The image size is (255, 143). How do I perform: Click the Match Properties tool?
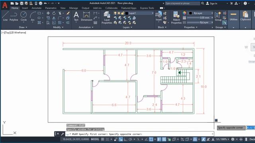(176, 17)
